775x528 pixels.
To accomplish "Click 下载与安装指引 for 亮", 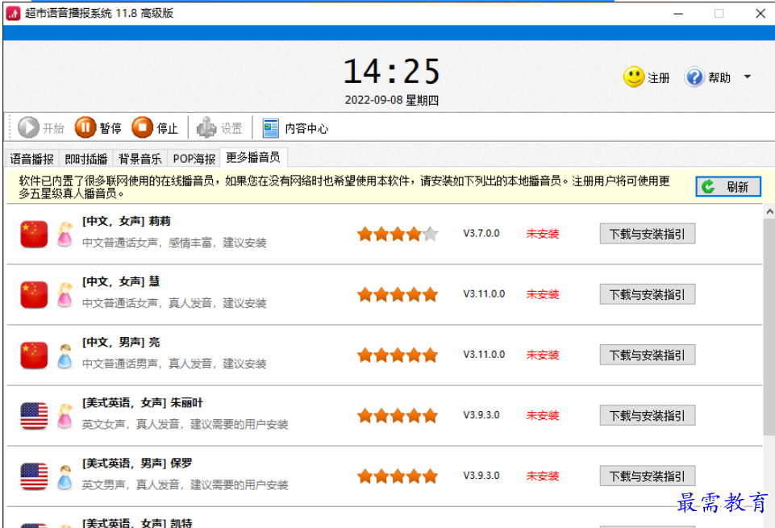I will (x=648, y=355).
